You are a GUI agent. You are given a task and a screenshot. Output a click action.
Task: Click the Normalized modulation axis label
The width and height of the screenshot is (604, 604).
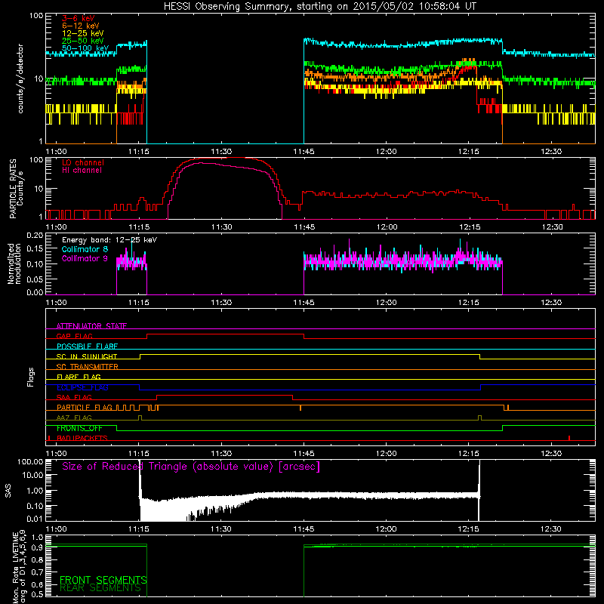pos(14,263)
